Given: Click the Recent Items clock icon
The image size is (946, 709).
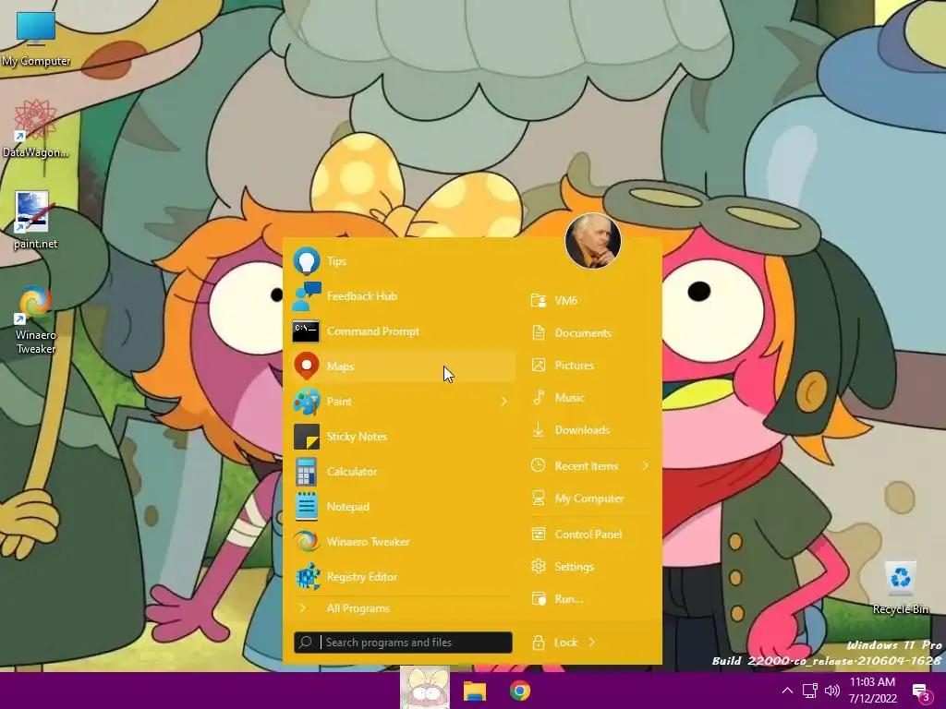Looking at the screenshot, I should [x=538, y=465].
